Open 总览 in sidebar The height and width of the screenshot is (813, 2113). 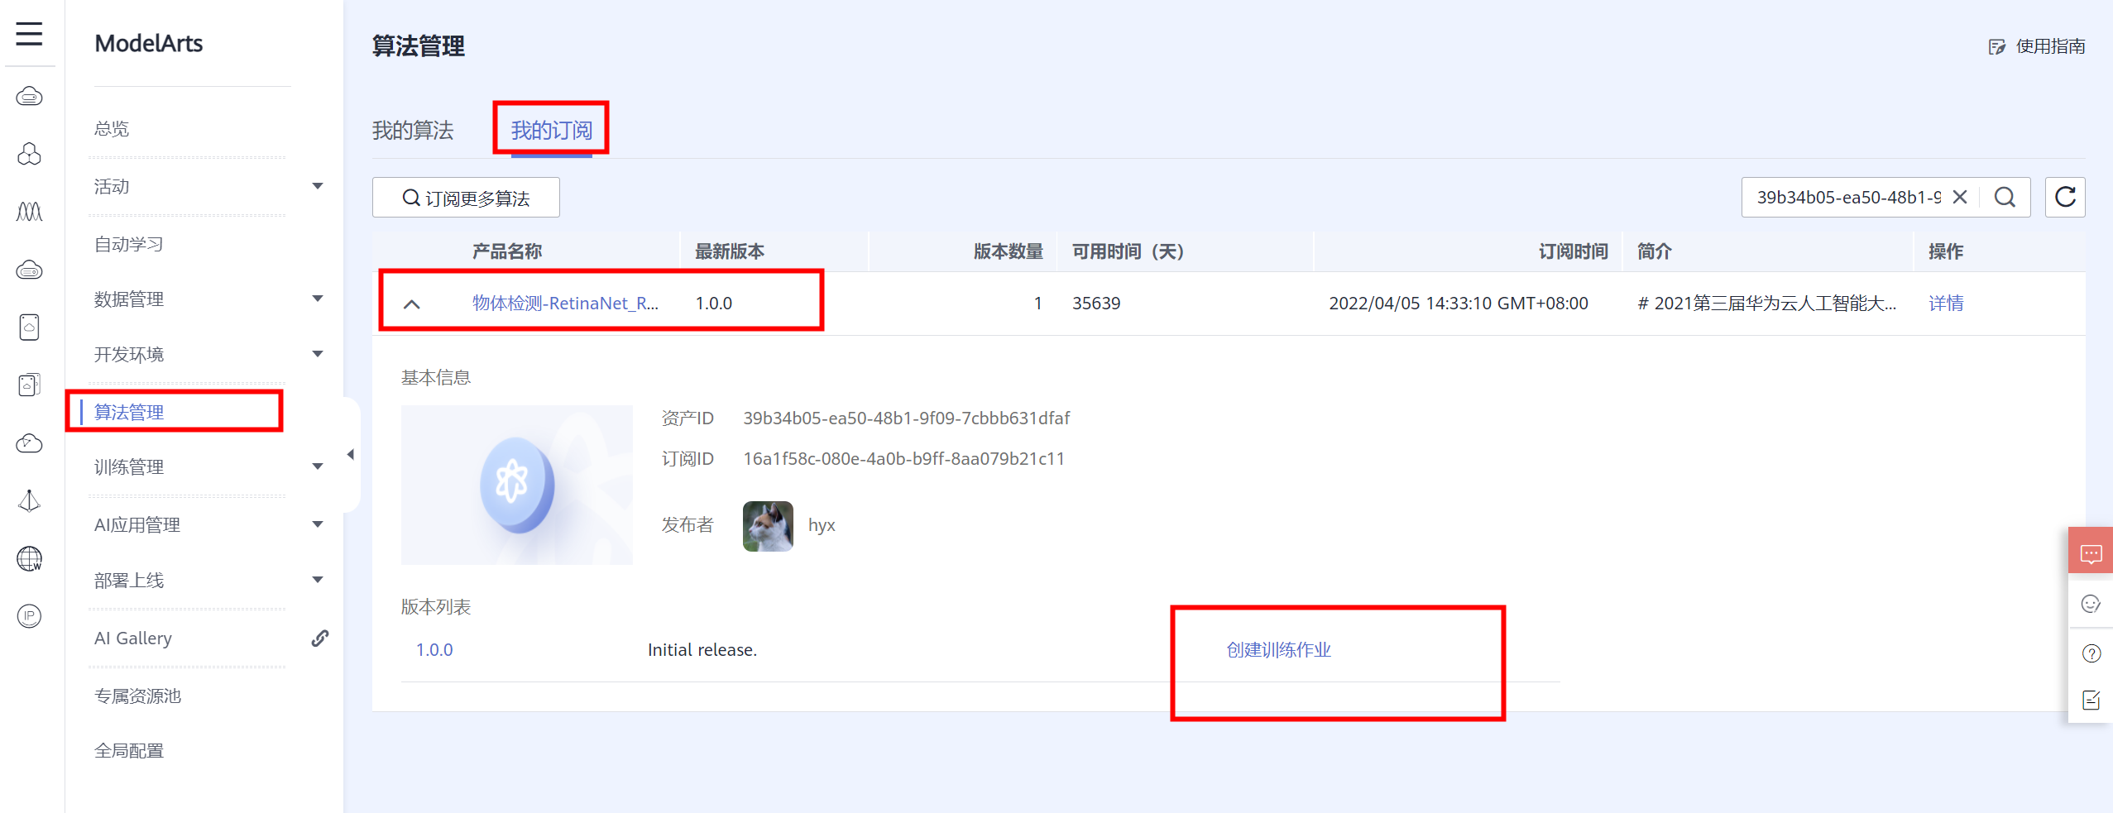(112, 129)
